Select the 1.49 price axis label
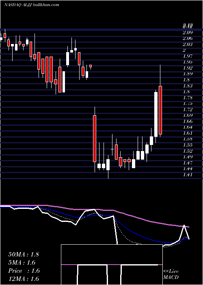 click(x=188, y=157)
